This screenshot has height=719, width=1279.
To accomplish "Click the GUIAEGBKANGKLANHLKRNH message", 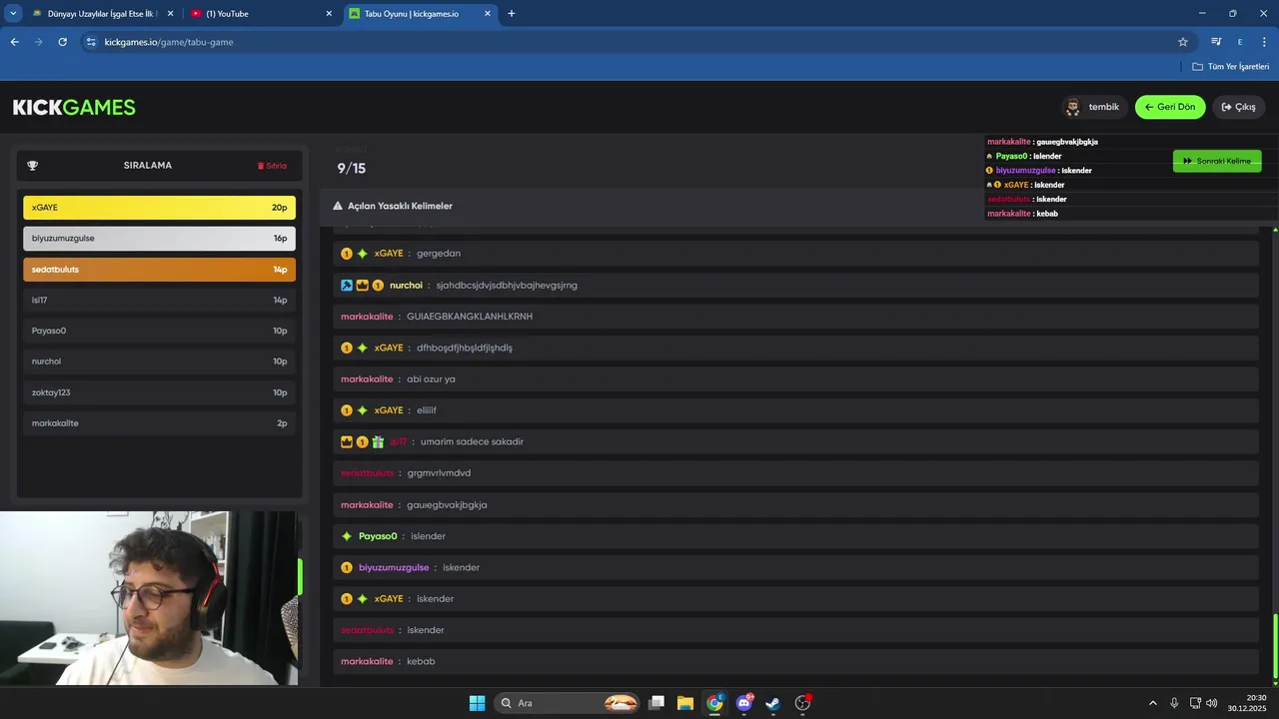I will point(794,317).
